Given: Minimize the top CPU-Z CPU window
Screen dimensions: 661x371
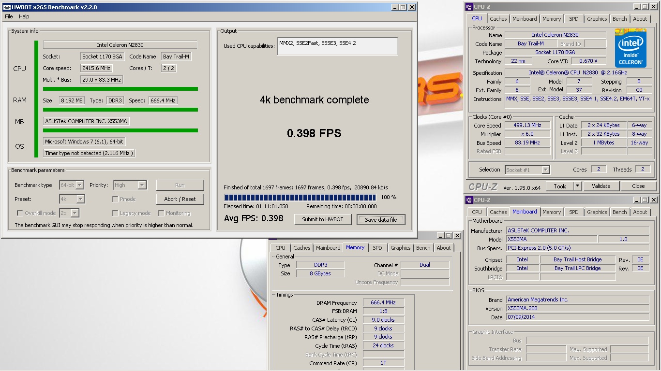Looking at the screenshot, I should click(637, 7).
